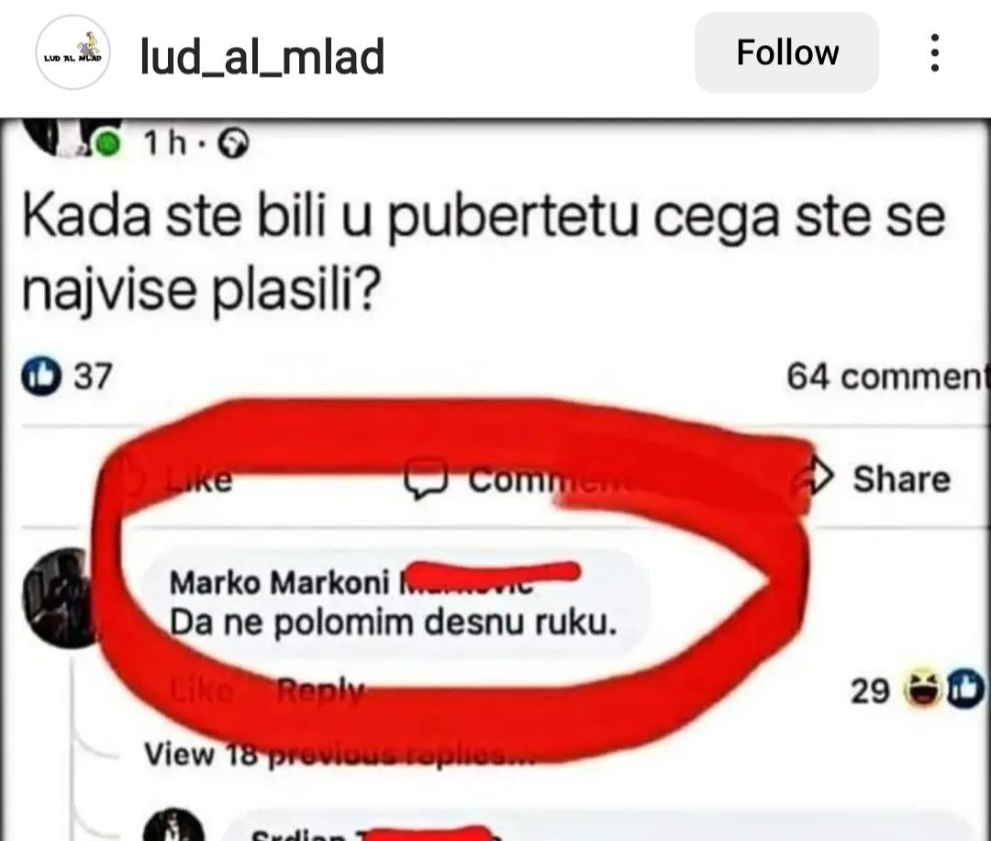Viewport: 991px width, 841px height.
Task: Click the green online status dot
Action: point(108,144)
